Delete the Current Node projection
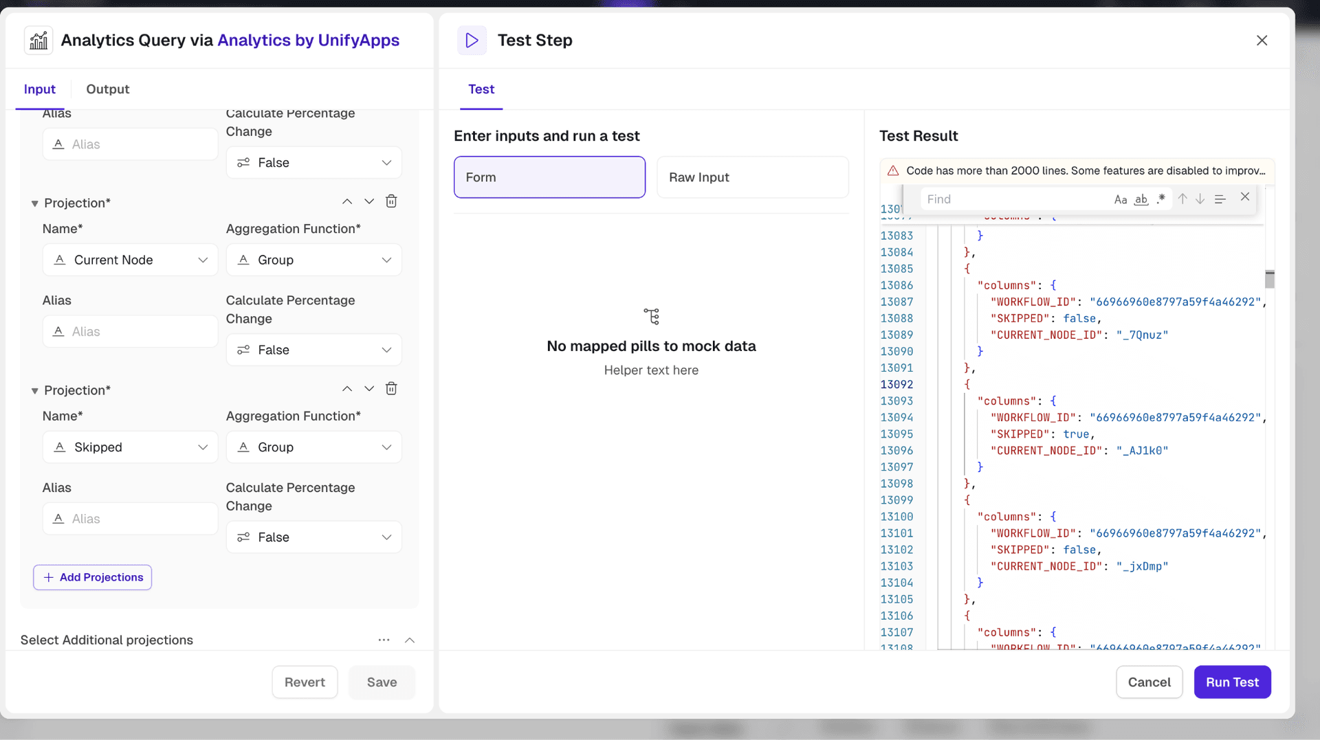 pos(391,201)
